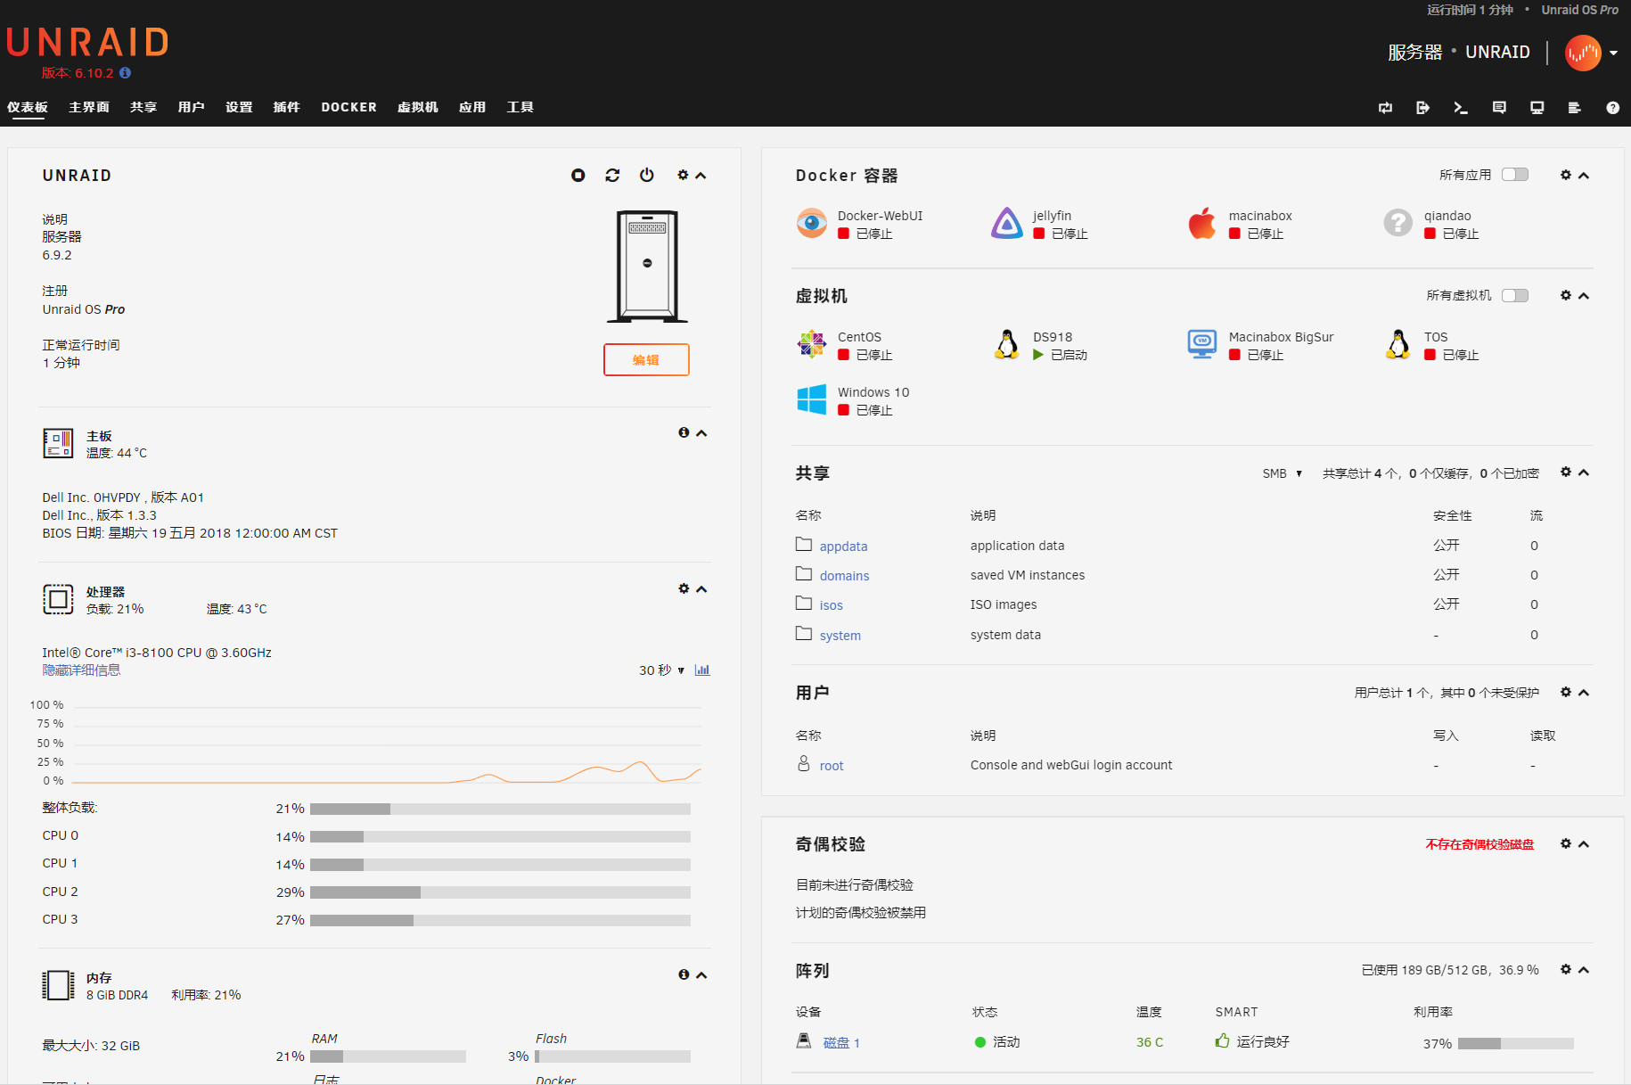
Task: Open the user avatar dropdown arrow
Action: [1613, 53]
